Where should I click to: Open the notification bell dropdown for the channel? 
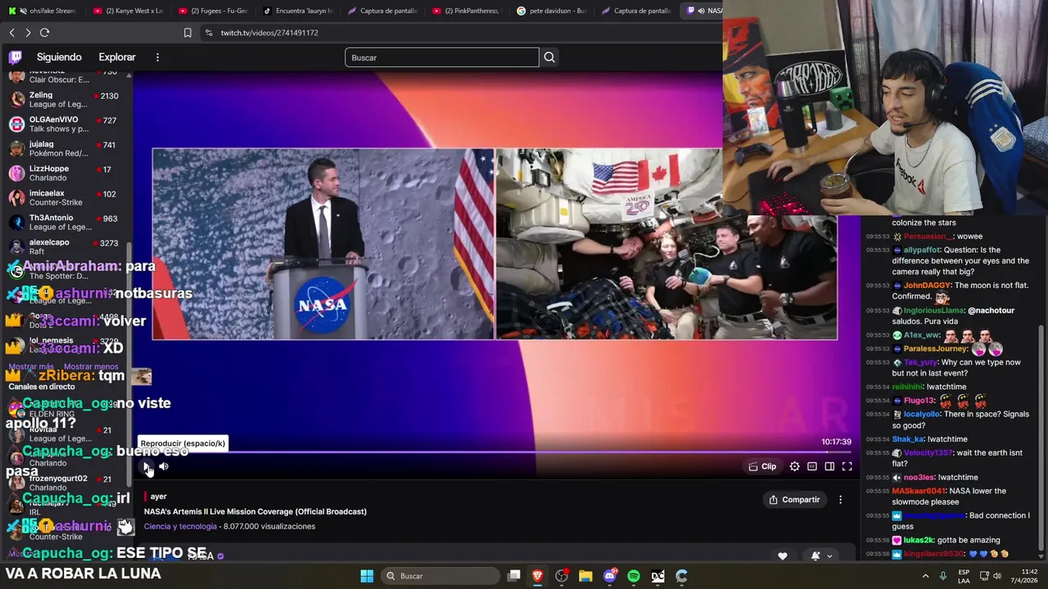pyautogui.click(x=821, y=556)
